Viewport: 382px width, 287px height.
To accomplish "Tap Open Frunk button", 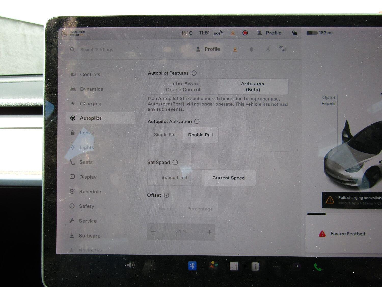I will (x=328, y=101).
